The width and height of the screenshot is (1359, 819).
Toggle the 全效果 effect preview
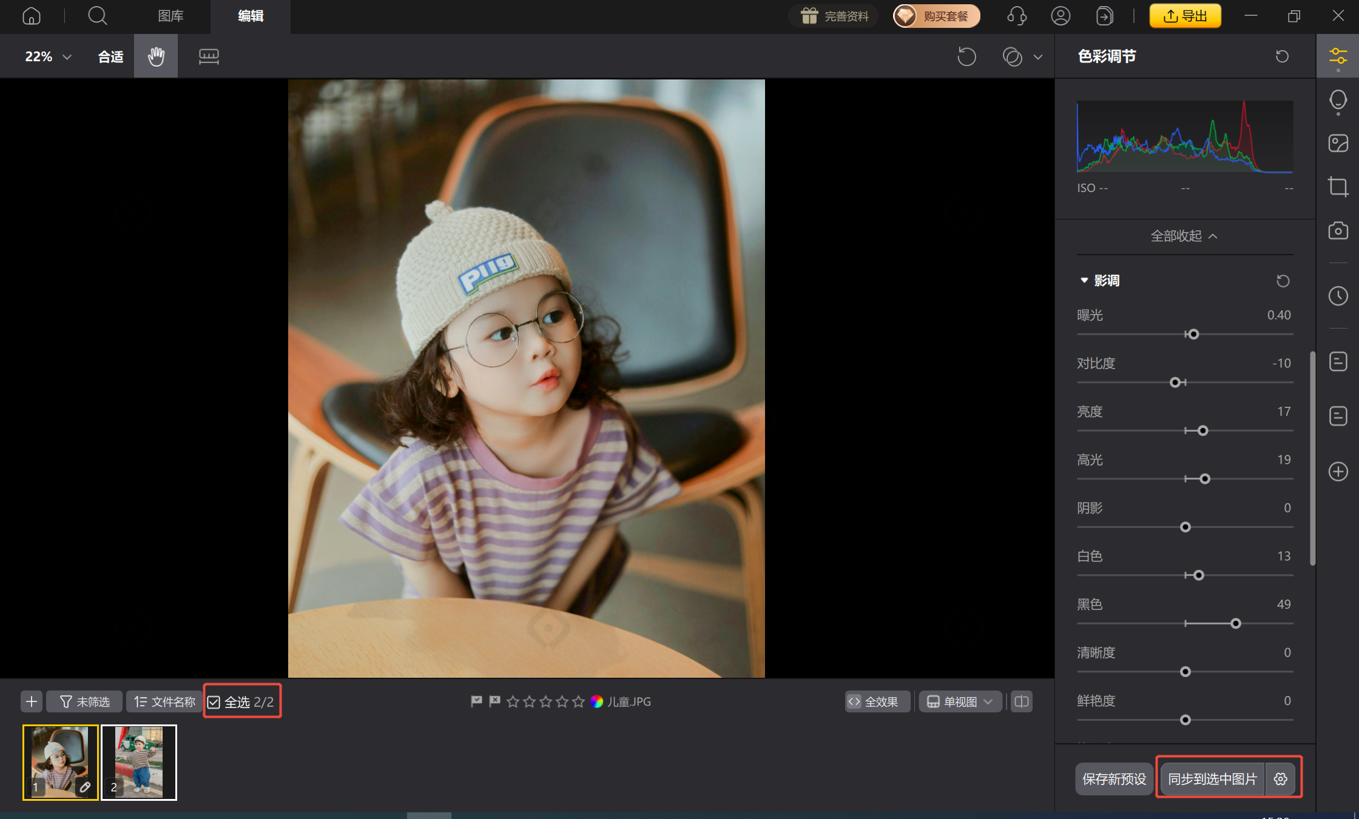pyautogui.click(x=874, y=701)
